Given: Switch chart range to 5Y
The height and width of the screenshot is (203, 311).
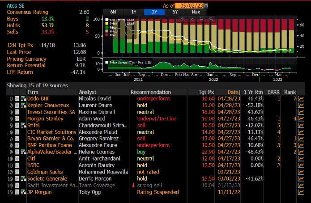Looking at the screenshot, I should (x=175, y=12).
